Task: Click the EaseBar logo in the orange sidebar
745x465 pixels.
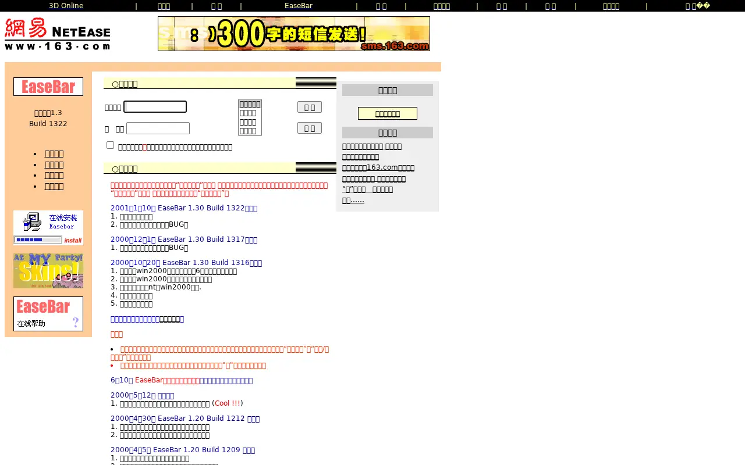Action: (48, 87)
